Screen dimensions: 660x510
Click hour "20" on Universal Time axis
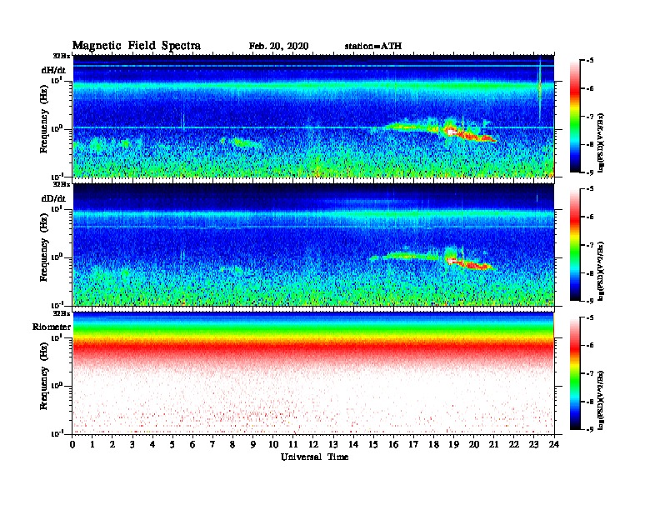474,444
